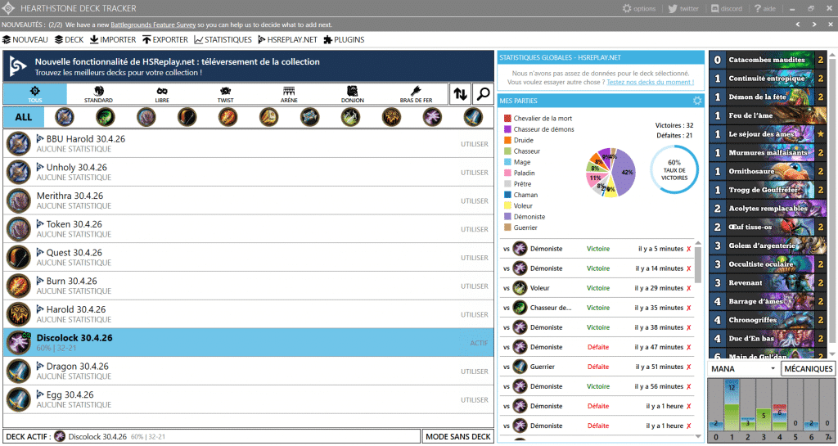
Task: Open the MANA chart type dropdown
Action: tap(743, 368)
